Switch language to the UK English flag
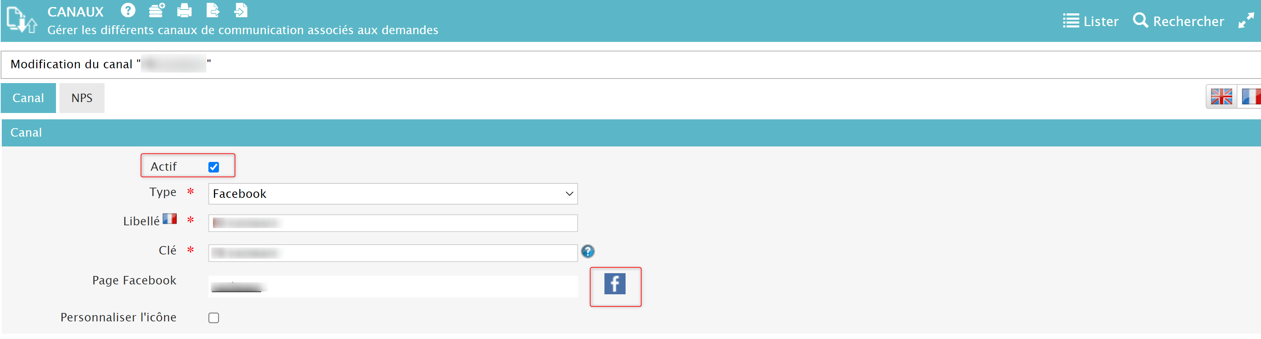Viewport: 1261px width, 339px height. (1221, 96)
